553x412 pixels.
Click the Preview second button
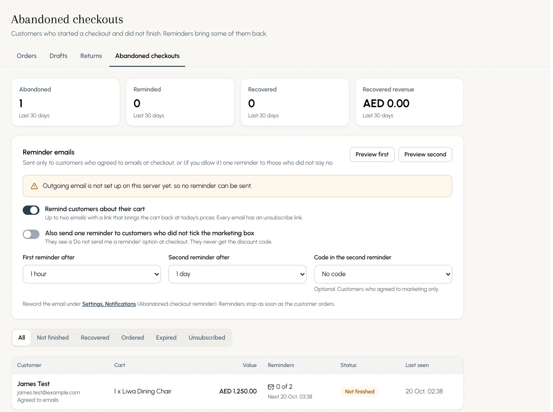pyautogui.click(x=425, y=154)
